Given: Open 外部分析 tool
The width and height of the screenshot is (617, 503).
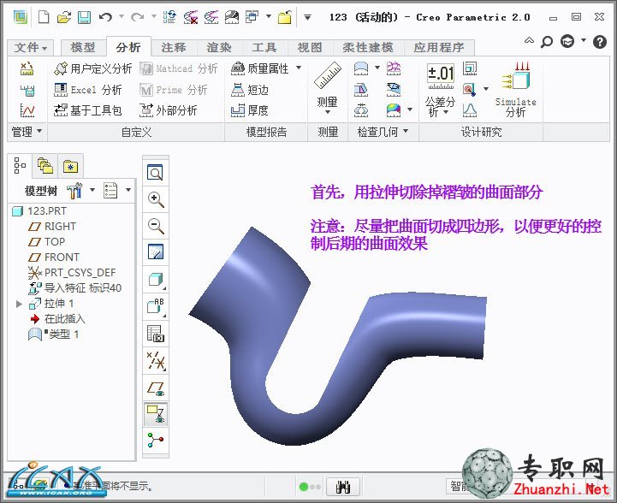Looking at the screenshot, I should point(169,110).
